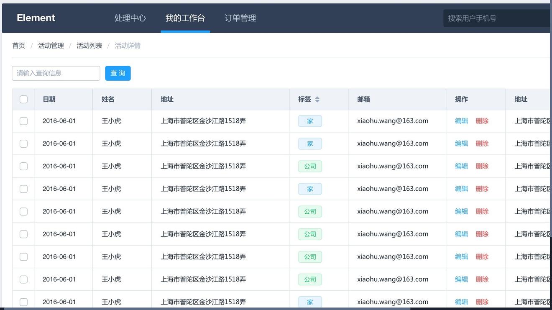Check the checkbox on the fifth table row
The width and height of the screenshot is (552, 310).
(x=23, y=211)
